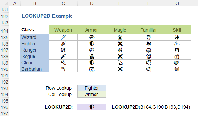Click the 'Class' header cell
The width and height of the screenshot is (198, 116).
click(35, 30)
